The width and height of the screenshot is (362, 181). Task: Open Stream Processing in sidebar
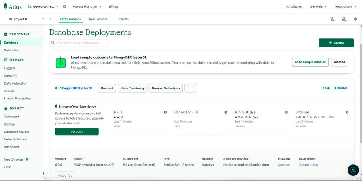pyautogui.click(x=17, y=99)
